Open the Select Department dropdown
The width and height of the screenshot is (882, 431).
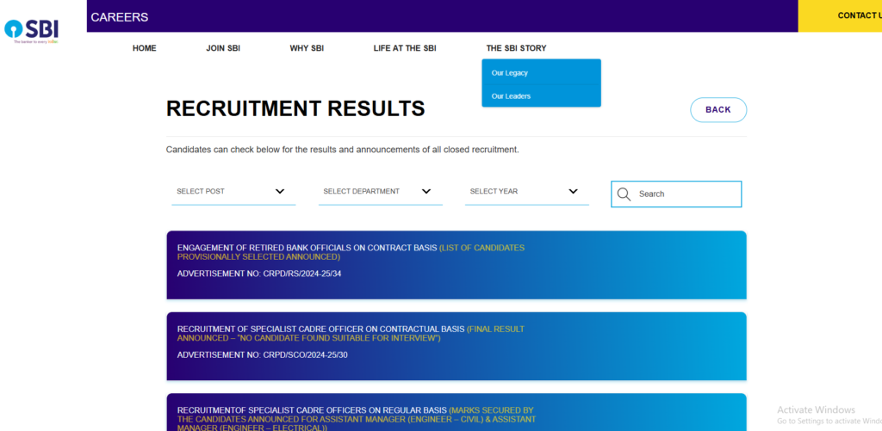point(380,192)
